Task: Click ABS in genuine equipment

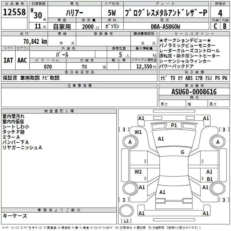Action: (x=189, y=78)
